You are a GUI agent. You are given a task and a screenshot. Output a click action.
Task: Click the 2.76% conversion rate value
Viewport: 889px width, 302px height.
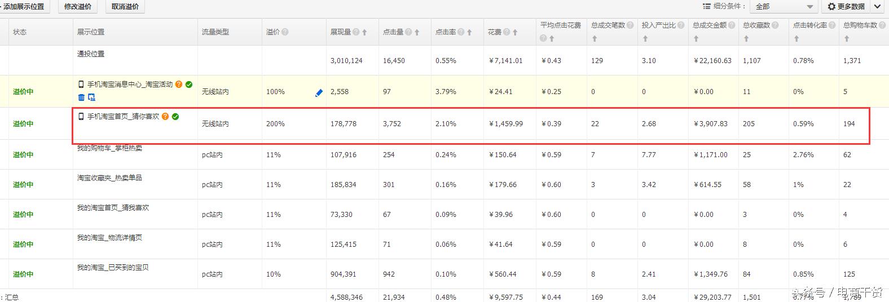[803, 155]
